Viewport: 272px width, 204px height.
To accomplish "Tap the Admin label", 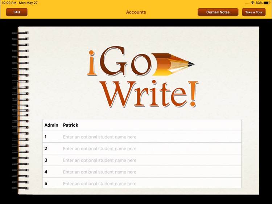I will tap(51, 125).
